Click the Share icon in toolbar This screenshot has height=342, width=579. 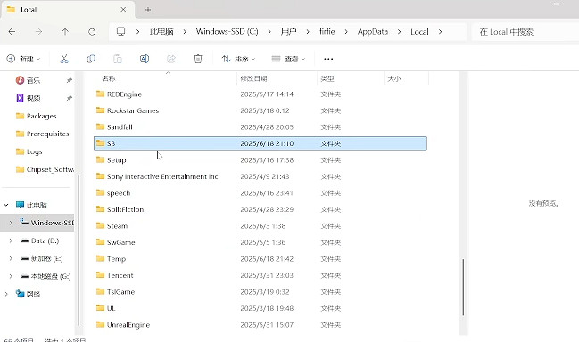coord(171,59)
